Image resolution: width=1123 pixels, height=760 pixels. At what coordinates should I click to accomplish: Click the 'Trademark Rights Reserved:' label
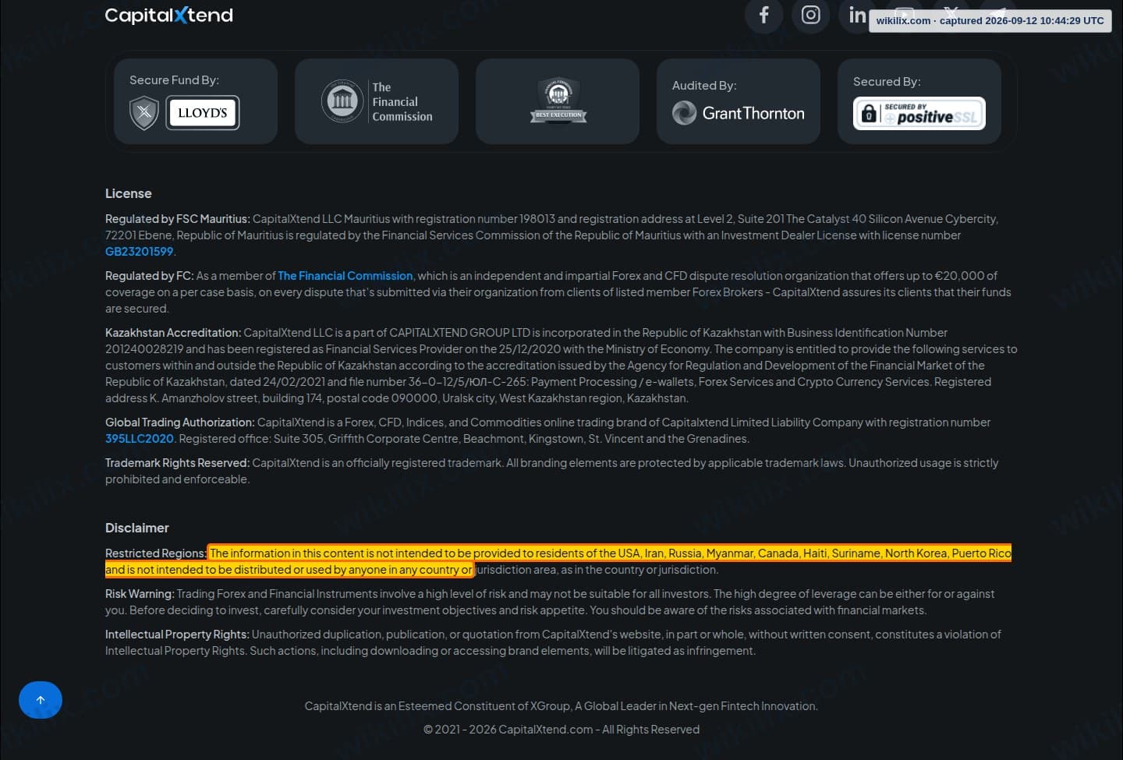pos(178,462)
